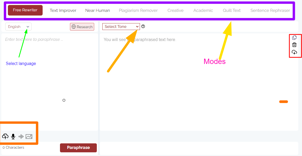Open the Select Tone dropdown
The image size is (302, 156).
pos(121,26)
